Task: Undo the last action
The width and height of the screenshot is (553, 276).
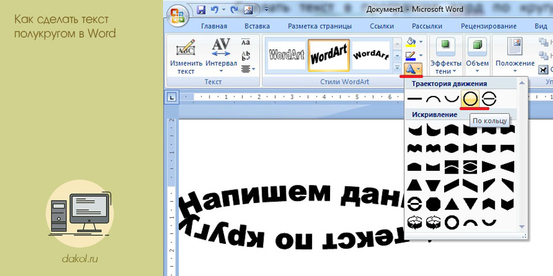Action: coord(215,10)
